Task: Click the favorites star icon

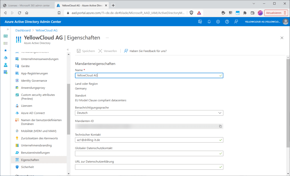Action: (x=6, y=50)
